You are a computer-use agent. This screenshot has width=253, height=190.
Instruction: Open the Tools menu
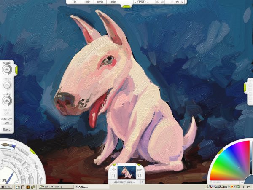(100, 2)
